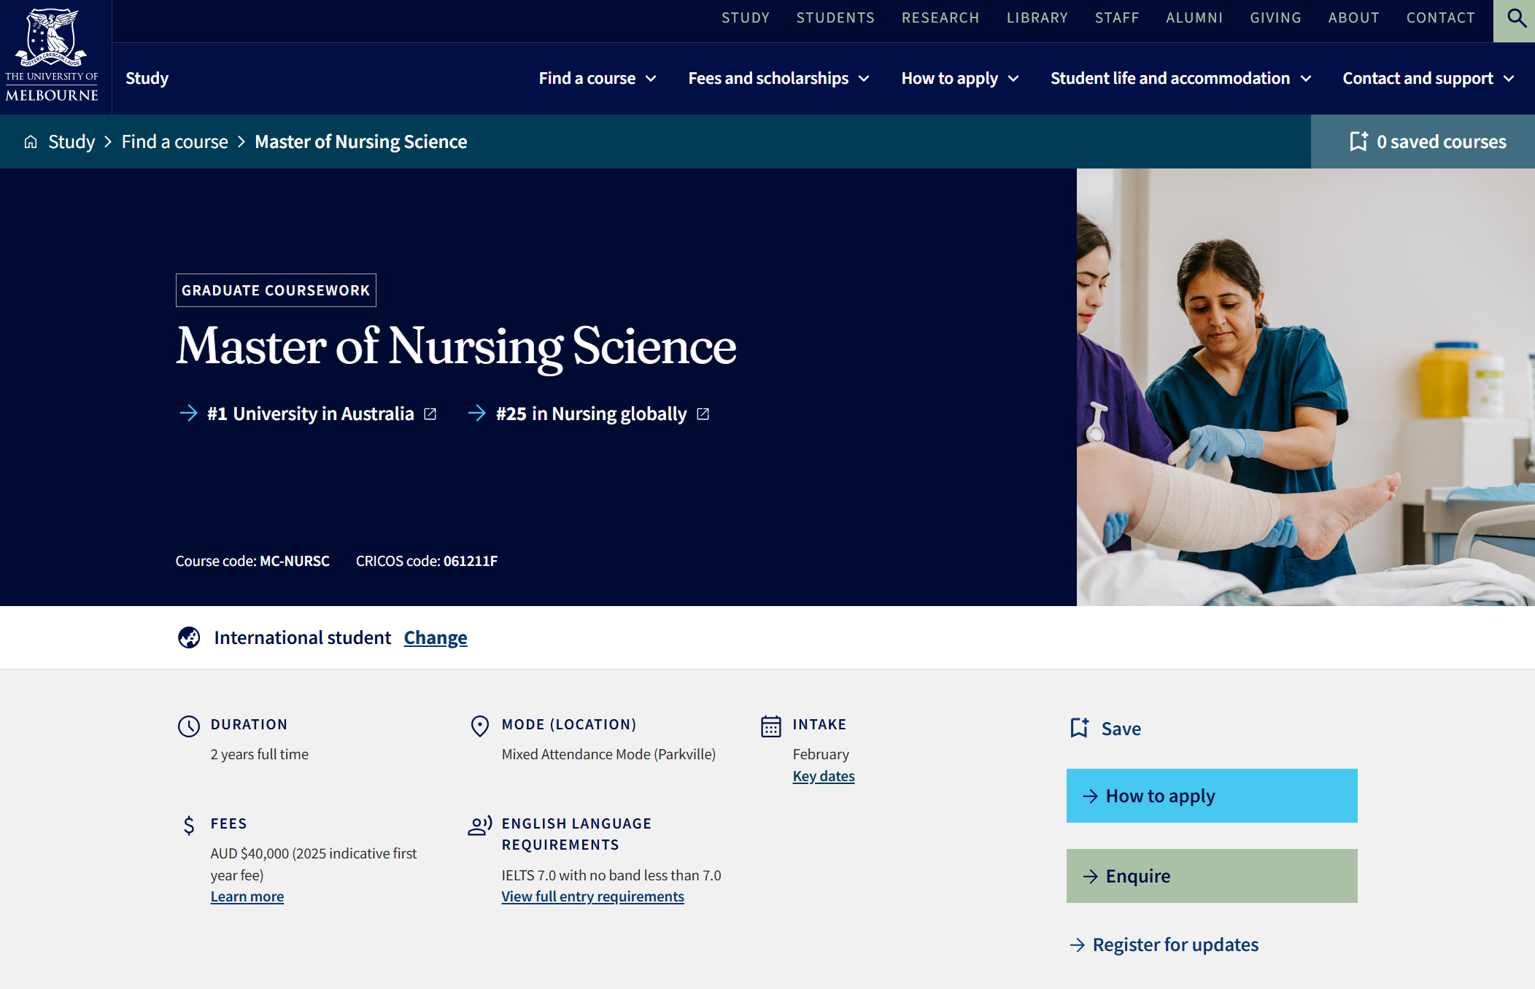The image size is (1535, 989).
Task: Open the Key dates link
Action: click(x=823, y=776)
